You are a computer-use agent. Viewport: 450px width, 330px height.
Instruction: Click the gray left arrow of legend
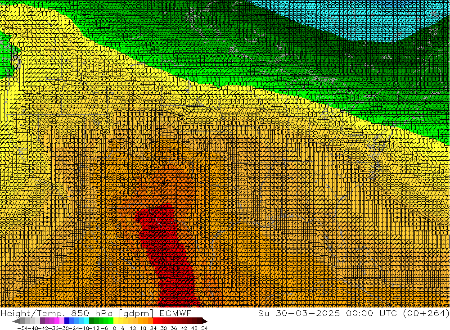coord(16,321)
